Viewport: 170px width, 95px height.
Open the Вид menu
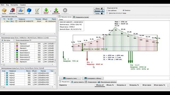pyautogui.click(x=7, y=5)
